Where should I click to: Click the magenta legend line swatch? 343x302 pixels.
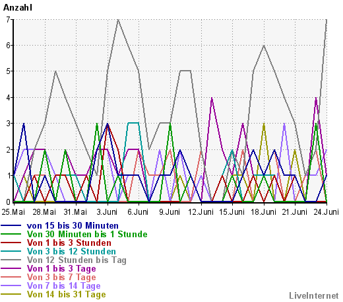point(11,268)
